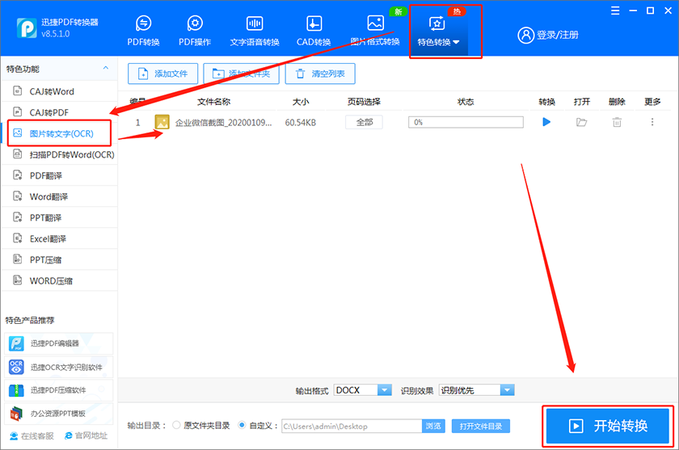Viewport: 679px width, 450px height.
Task: Click file name 企业微信截图_20200109...
Action: point(223,123)
